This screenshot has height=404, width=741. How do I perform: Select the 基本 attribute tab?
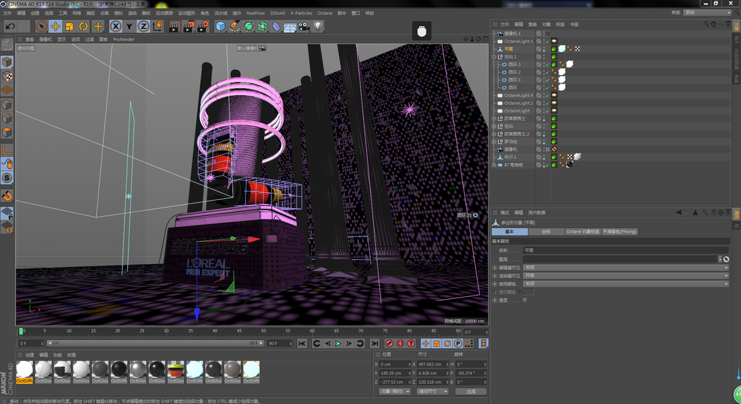(x=509, y=232)
